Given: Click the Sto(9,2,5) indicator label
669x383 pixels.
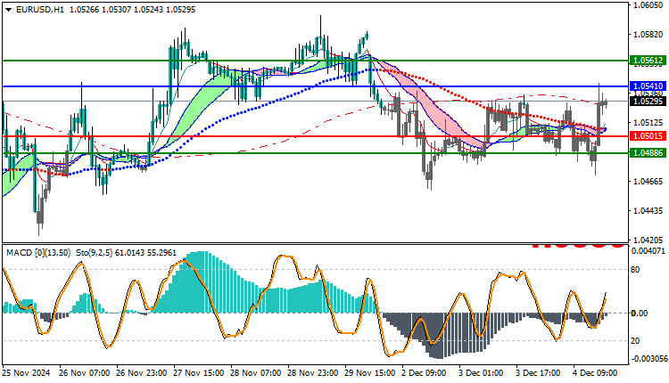Looking at the screenshot, I should (95, 253).
